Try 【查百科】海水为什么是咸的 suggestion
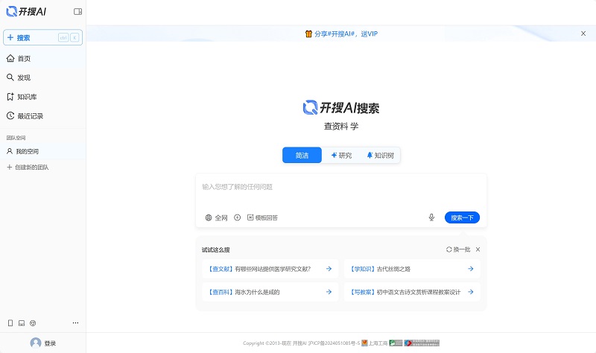Image resolution: width=596 pixels, height=353 pixels. [x=270, y=292]
